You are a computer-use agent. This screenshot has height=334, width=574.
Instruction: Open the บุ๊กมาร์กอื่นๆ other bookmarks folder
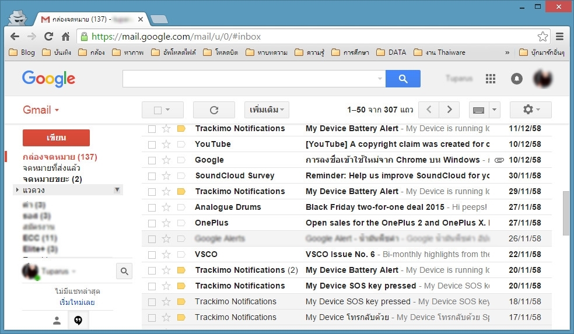click(542, 52)
